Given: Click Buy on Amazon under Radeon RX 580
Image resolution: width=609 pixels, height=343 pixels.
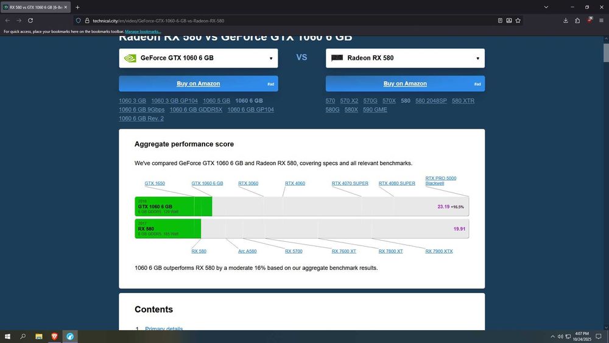Looking at the screenshot, I should (x=405, y=83).
